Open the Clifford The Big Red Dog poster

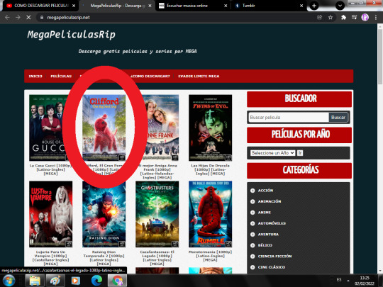(104, 128)
